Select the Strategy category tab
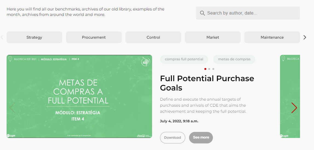 (34, 37)
